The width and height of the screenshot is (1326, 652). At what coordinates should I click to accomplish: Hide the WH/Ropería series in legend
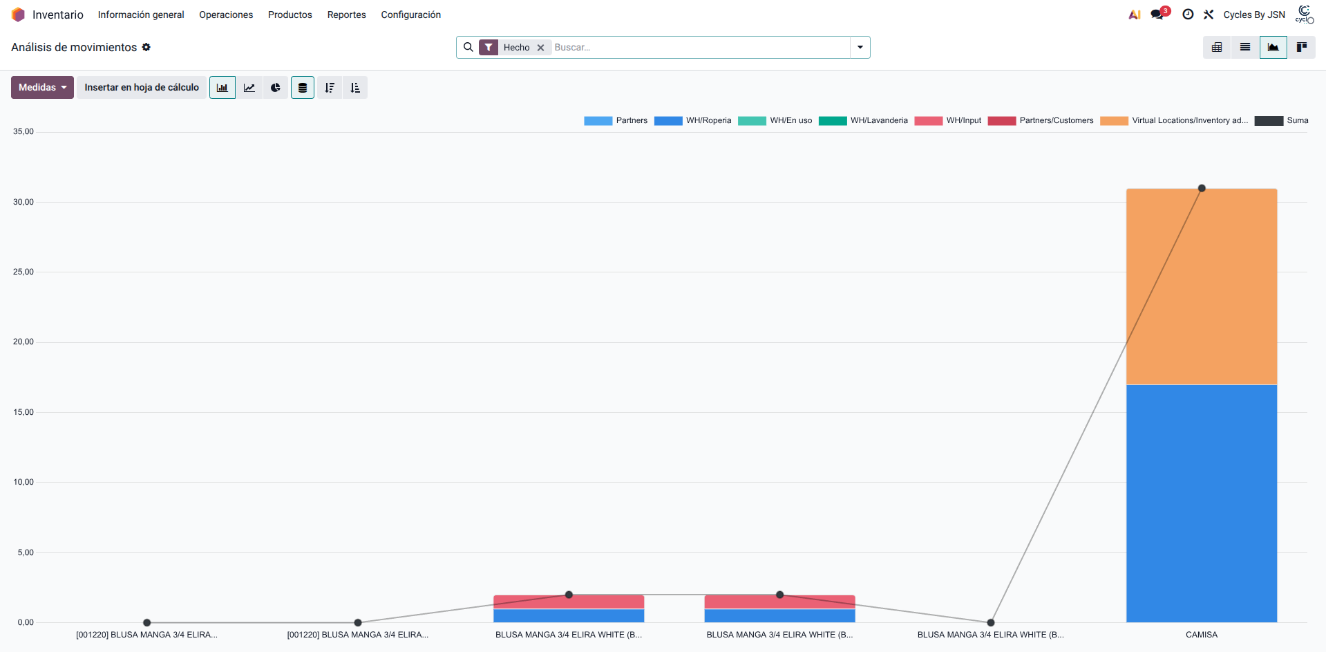coord(692,120)
